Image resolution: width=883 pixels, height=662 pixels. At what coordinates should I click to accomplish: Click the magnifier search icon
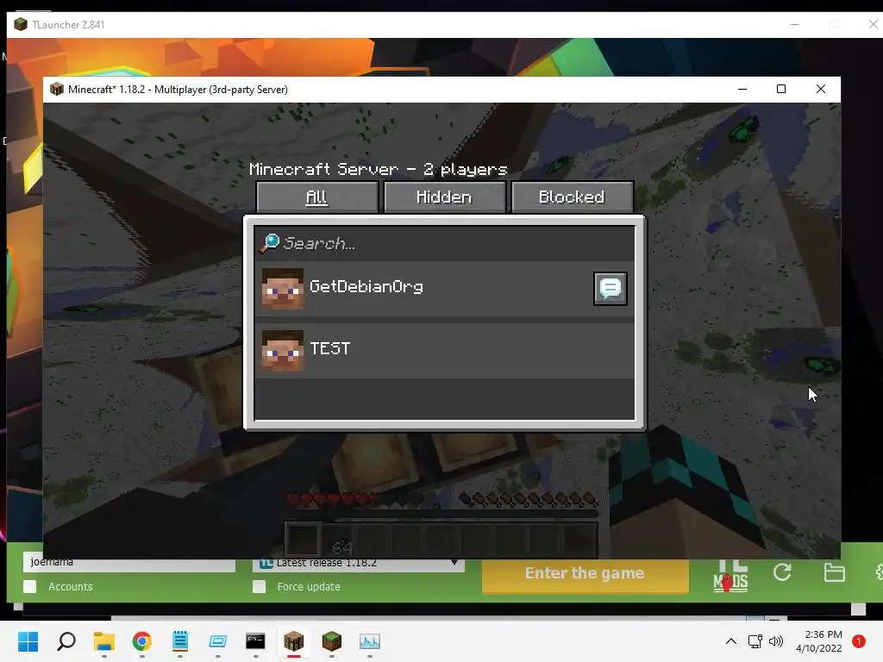[269, 243]
